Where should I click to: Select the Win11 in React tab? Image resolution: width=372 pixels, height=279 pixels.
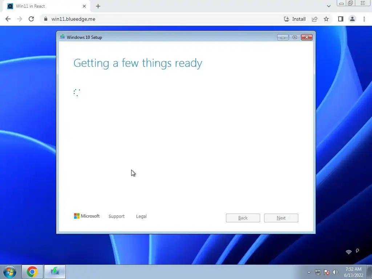click(46, 6)
